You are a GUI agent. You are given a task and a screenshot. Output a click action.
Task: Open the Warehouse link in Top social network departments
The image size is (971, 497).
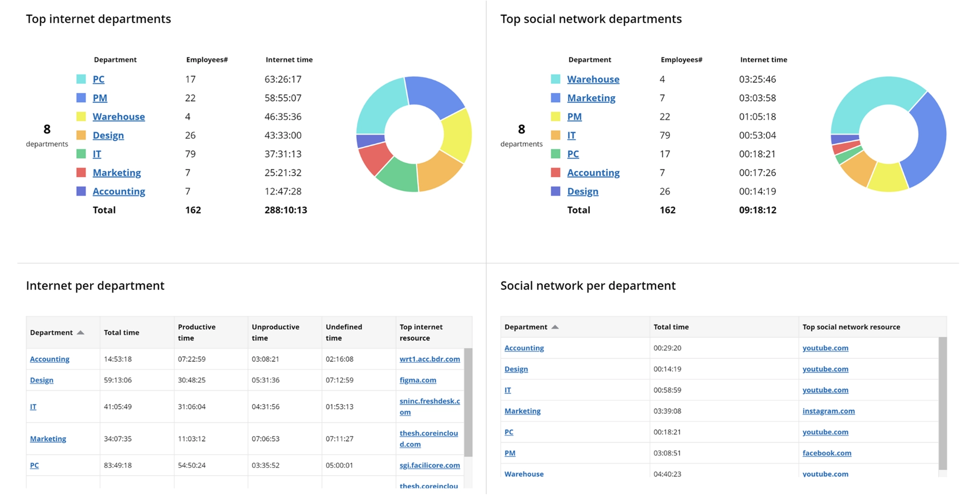(x=593, y=79)
